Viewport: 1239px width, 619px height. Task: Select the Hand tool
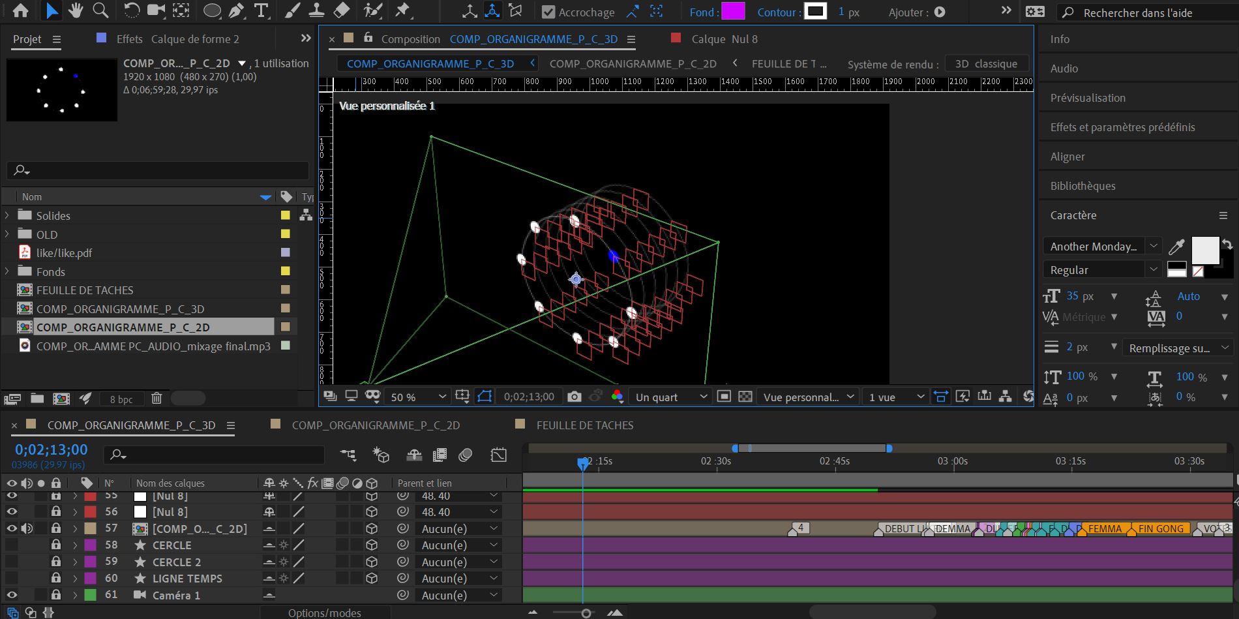coord(77,10)
